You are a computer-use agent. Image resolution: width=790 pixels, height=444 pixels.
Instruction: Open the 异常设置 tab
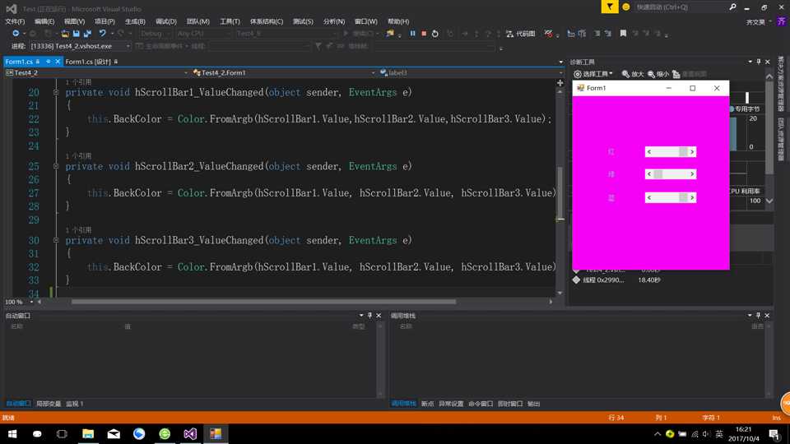click(x=451, y=404)
